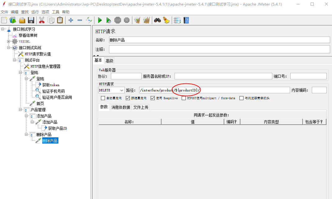Collapse the 添加产品 controller expander
Screen dimensions: 332x199
26,116
